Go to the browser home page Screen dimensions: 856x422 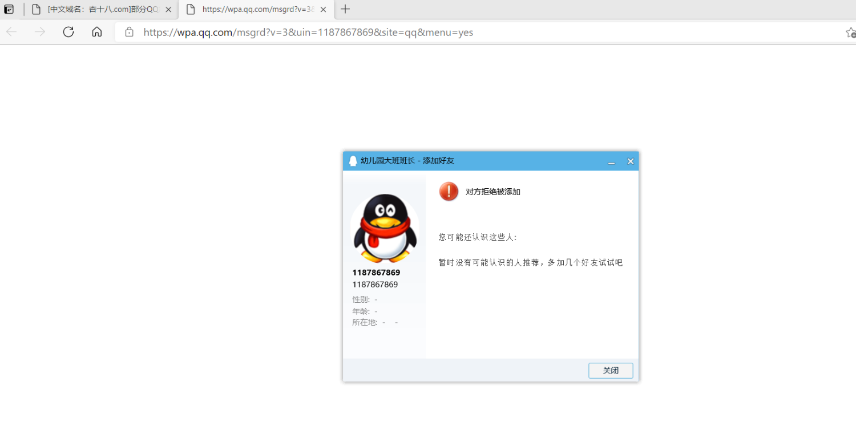97,32
